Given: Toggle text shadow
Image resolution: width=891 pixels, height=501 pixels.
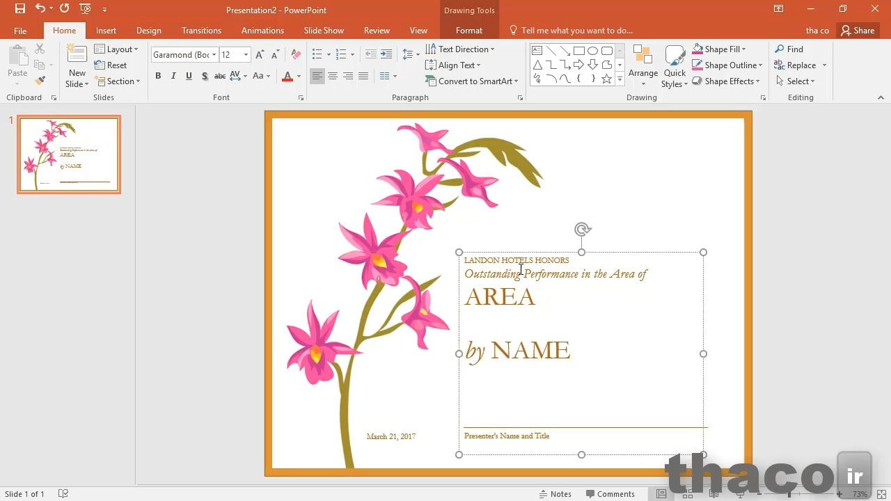Looking at the screenshot, I should 204,76.
